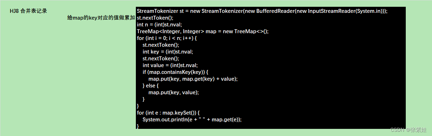Click the TreeMap<Integer, Integer> map declaration line

[203, 31]
